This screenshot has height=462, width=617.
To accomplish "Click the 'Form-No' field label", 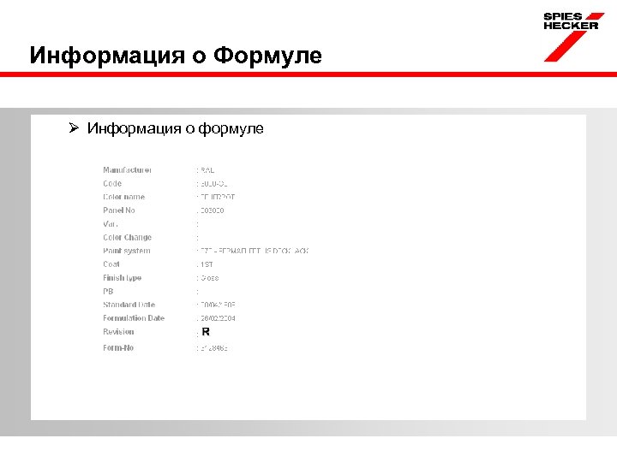I will click(x=118, y=347).
